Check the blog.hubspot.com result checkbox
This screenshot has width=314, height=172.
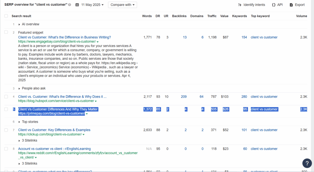pyautogui.click(x=6, y=97)
